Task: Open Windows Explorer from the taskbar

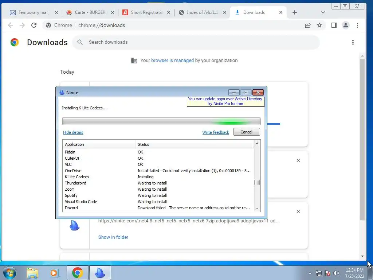Action: tap(32, 273)
